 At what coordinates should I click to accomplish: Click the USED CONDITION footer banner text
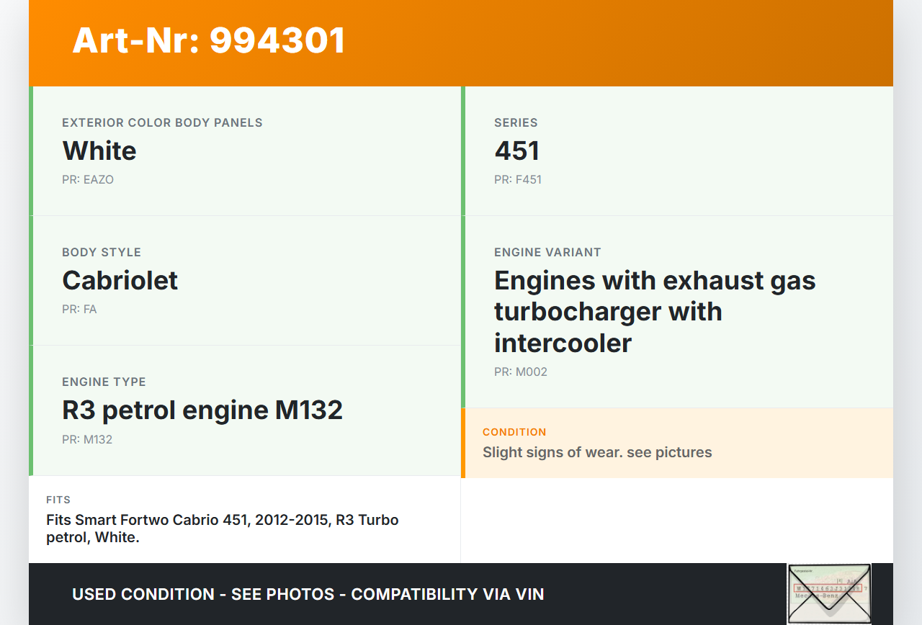(308, 594)
